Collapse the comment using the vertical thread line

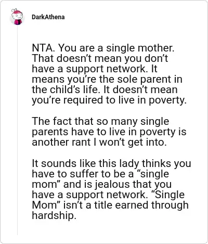17,130
